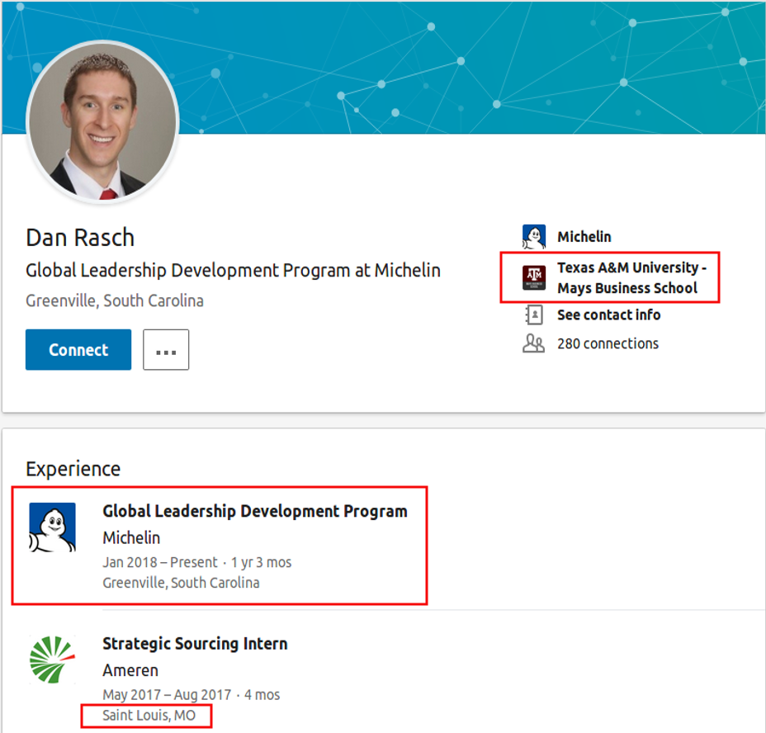View Dan Rasch's profile photo
The image size is (766, 733).
pos(102,122)
